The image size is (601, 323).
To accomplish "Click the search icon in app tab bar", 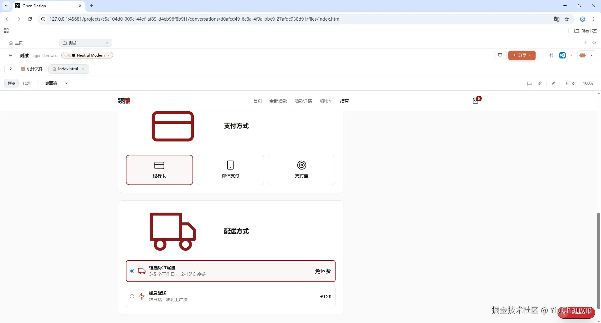I will click(x=594, y=43).
